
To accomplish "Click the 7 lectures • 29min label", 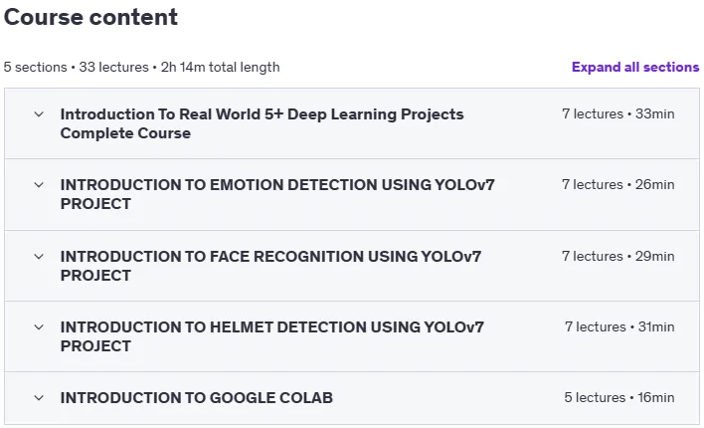I will tap(618, 256).
